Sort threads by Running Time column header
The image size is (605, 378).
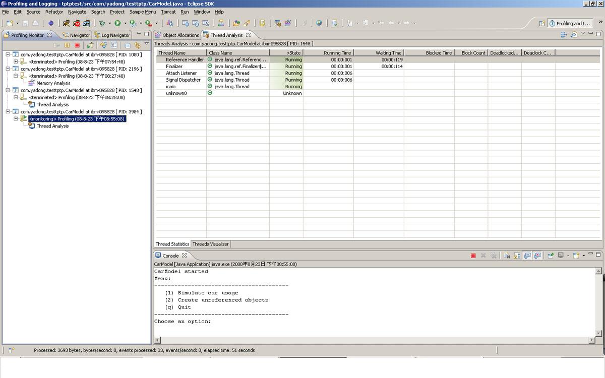[328, 53]
